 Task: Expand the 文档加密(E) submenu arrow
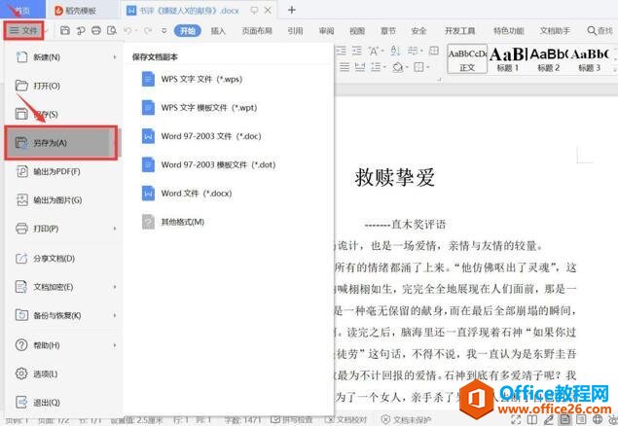pyautogui.click(x=115, y=287)
